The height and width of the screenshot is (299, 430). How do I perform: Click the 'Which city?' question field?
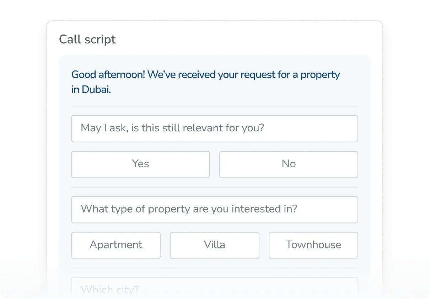pyautogui.click(x=214, y=289)
